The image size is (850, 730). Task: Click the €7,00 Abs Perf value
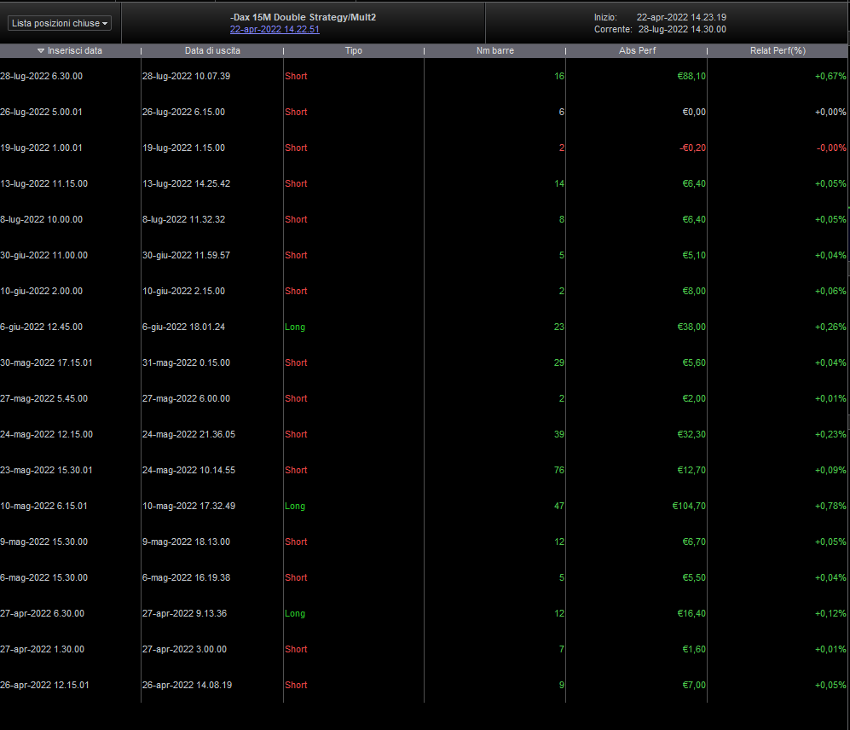coord(694,685)
